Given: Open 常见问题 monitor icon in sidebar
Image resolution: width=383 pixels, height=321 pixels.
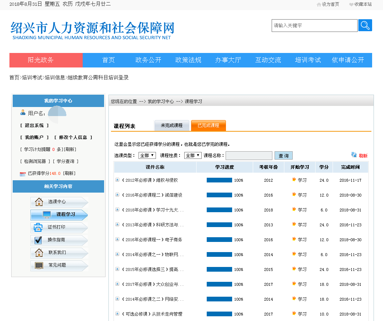Looking at the screenshot, I should click(x=39, y=265).
